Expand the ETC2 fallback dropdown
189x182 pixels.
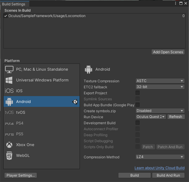tap(160, 87)
